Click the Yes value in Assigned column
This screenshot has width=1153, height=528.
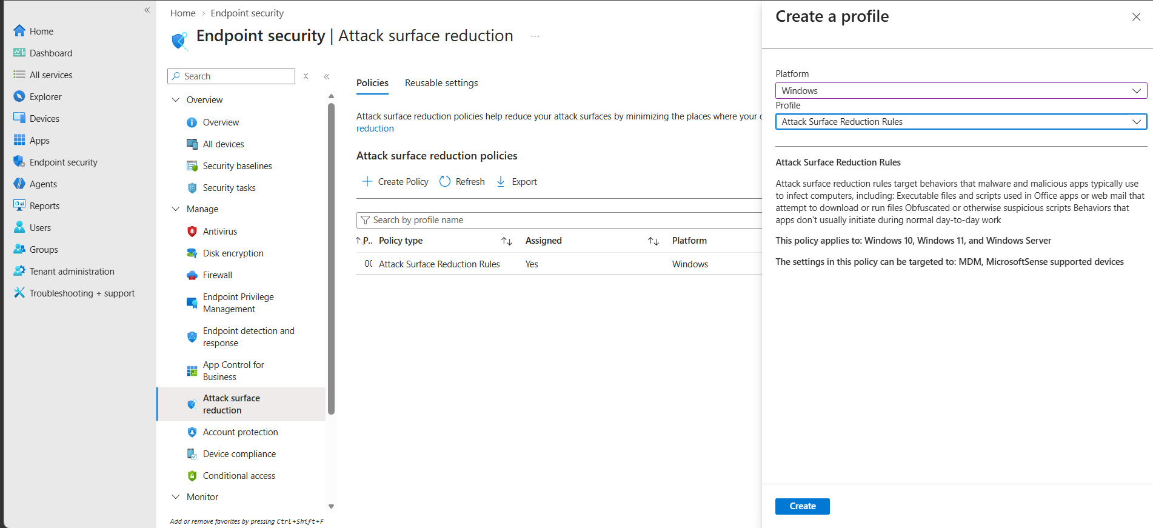tap(532, 264)
